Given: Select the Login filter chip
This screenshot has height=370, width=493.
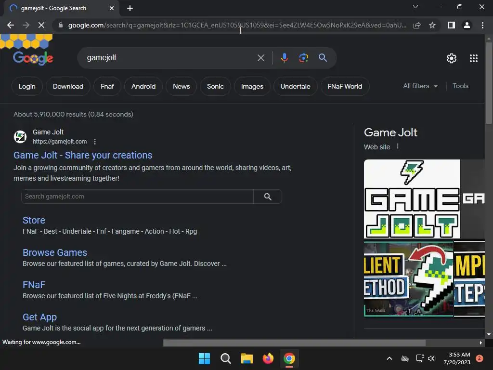Looking at the screenshot, I should (x=27, y=86).
